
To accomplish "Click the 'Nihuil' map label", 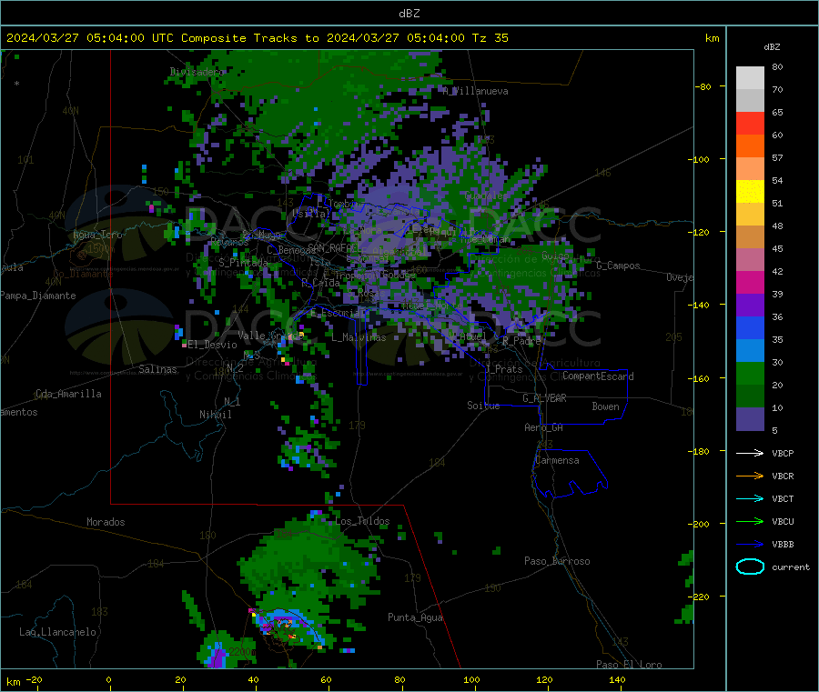I will [215, 415].
